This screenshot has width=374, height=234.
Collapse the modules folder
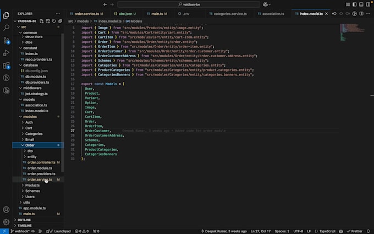pos(30,117)
